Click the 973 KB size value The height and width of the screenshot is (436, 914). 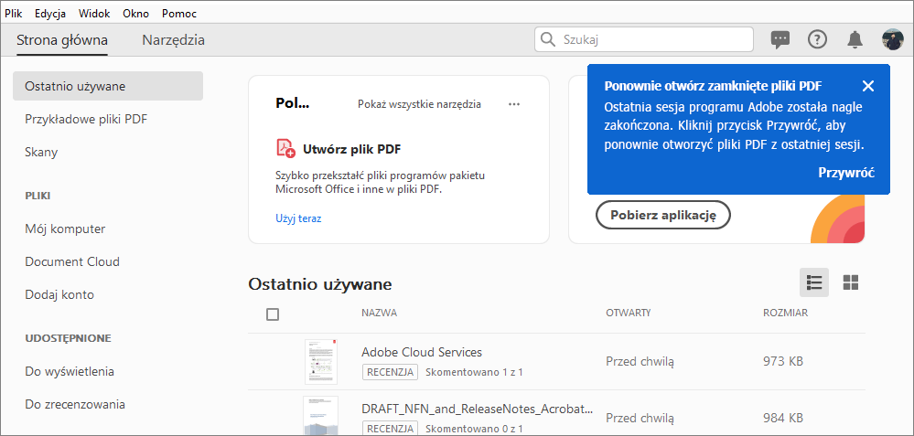pos(783,361)
